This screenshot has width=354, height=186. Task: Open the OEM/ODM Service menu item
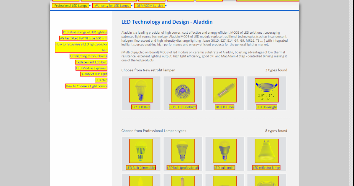click(x=150, y=6)
